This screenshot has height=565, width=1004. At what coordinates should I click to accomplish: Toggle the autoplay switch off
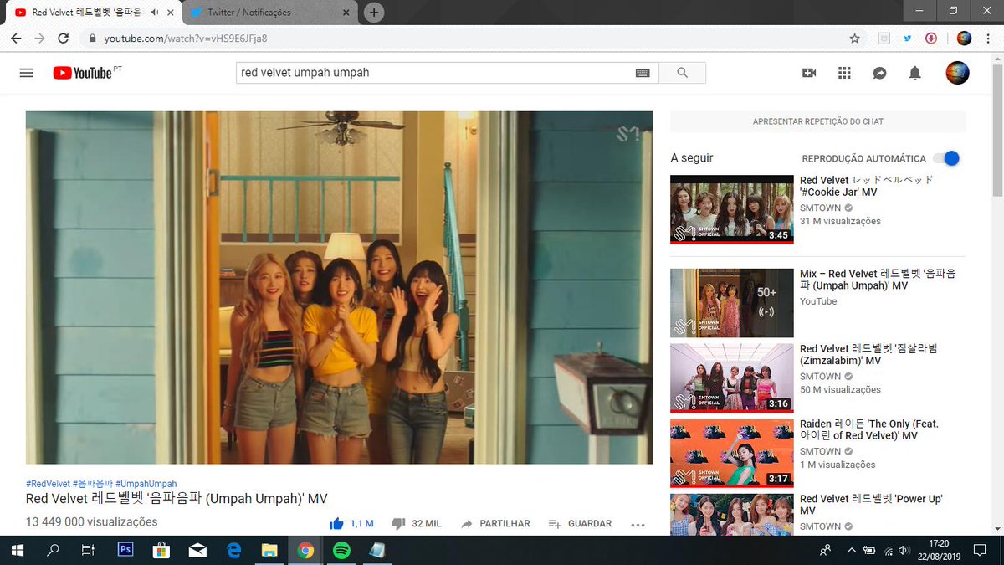(x=946, y=158)
